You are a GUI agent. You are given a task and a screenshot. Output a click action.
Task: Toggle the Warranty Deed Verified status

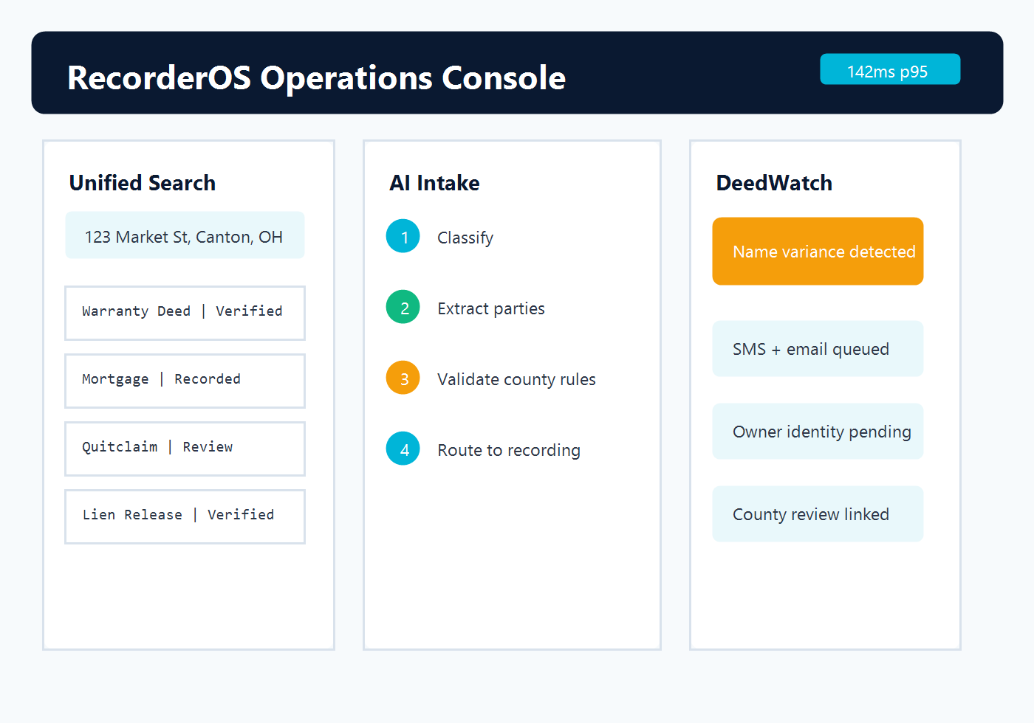(x=185, y=313)
